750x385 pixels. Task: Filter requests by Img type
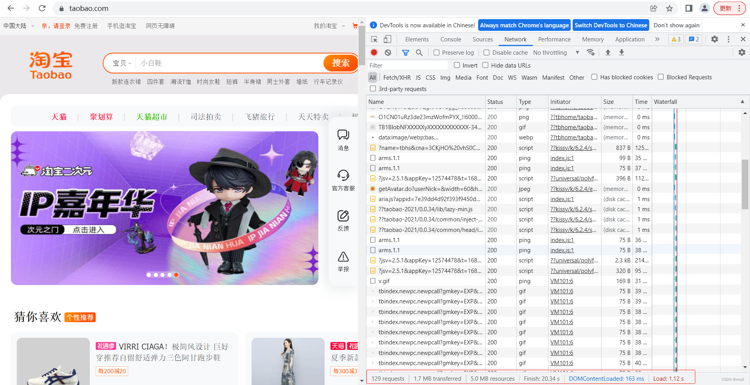(445, 77)
